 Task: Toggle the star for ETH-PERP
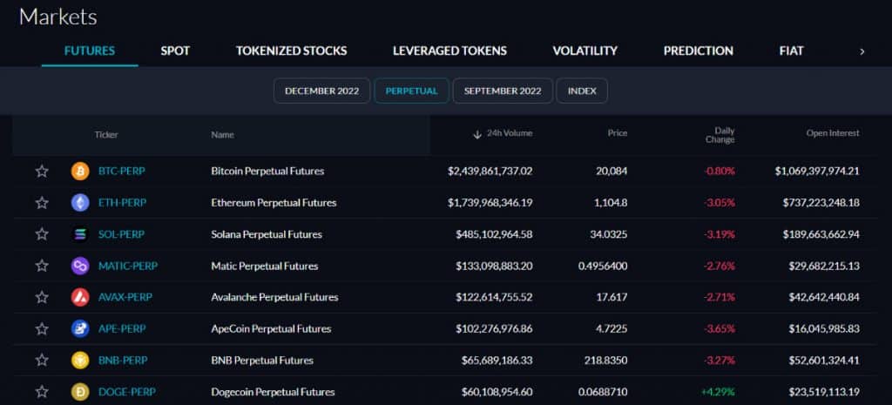(42, 203)
